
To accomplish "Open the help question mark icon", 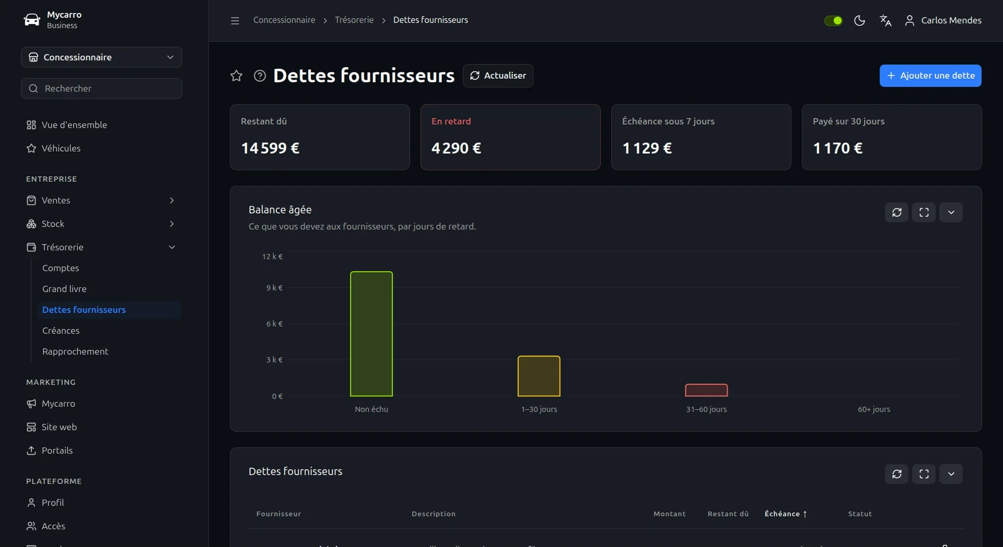I will [x=259, y=76].
